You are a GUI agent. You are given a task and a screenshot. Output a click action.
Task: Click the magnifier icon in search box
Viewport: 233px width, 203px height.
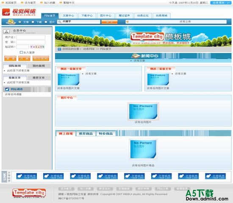coord(60,22)
